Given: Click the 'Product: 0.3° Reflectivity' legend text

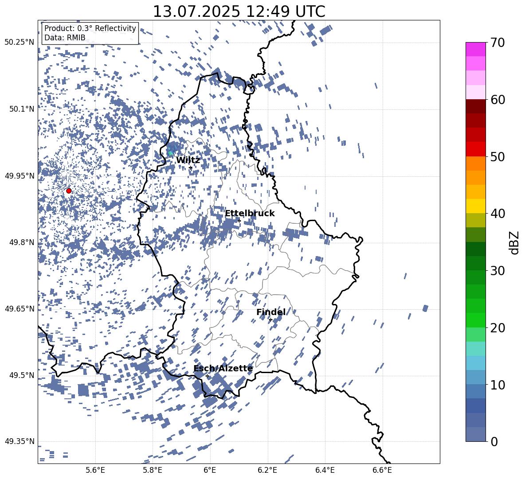Looking at the screenshot, I should (90, 28).
